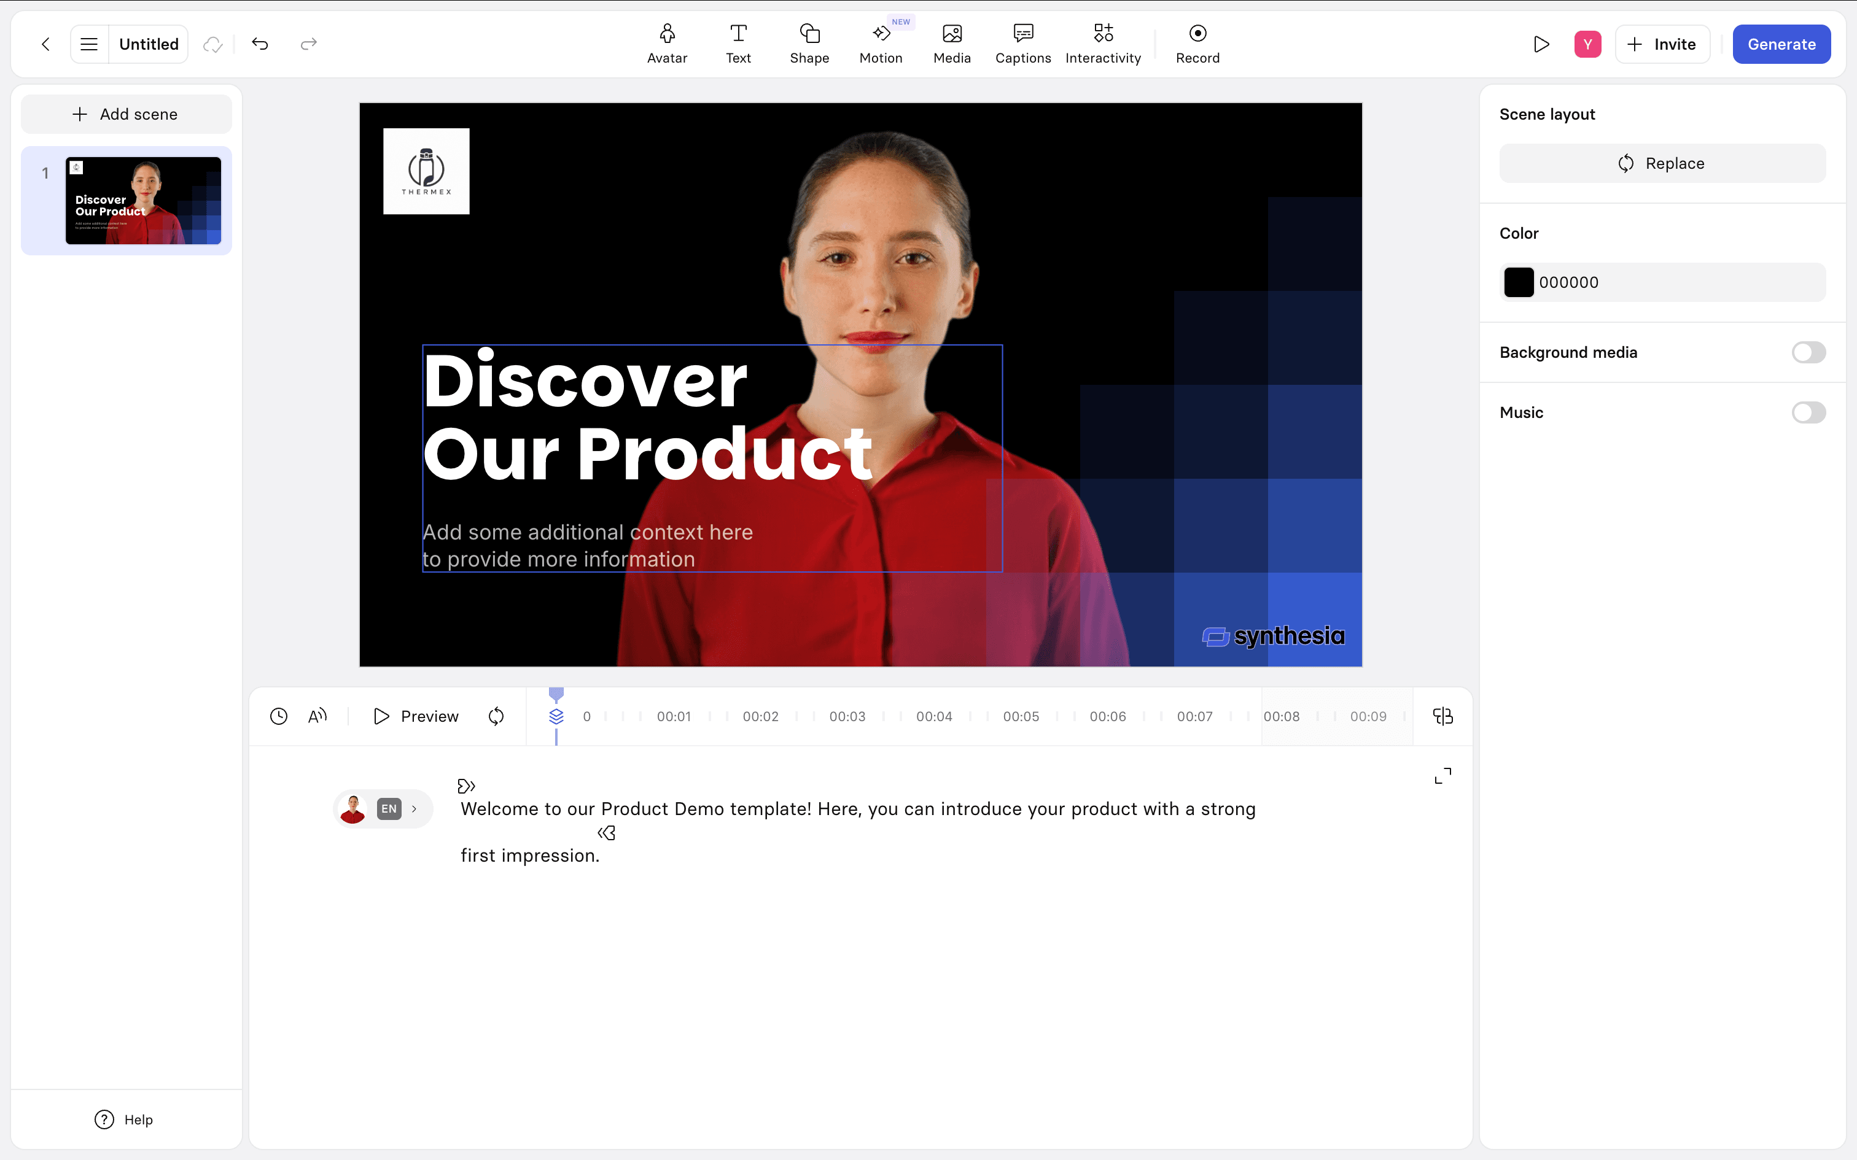Click the refresh loop icon near Preview

pos(496,716)
